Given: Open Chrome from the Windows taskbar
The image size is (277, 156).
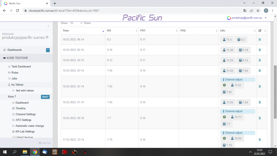Looking at the screenshot, I should tap(35, 152).
